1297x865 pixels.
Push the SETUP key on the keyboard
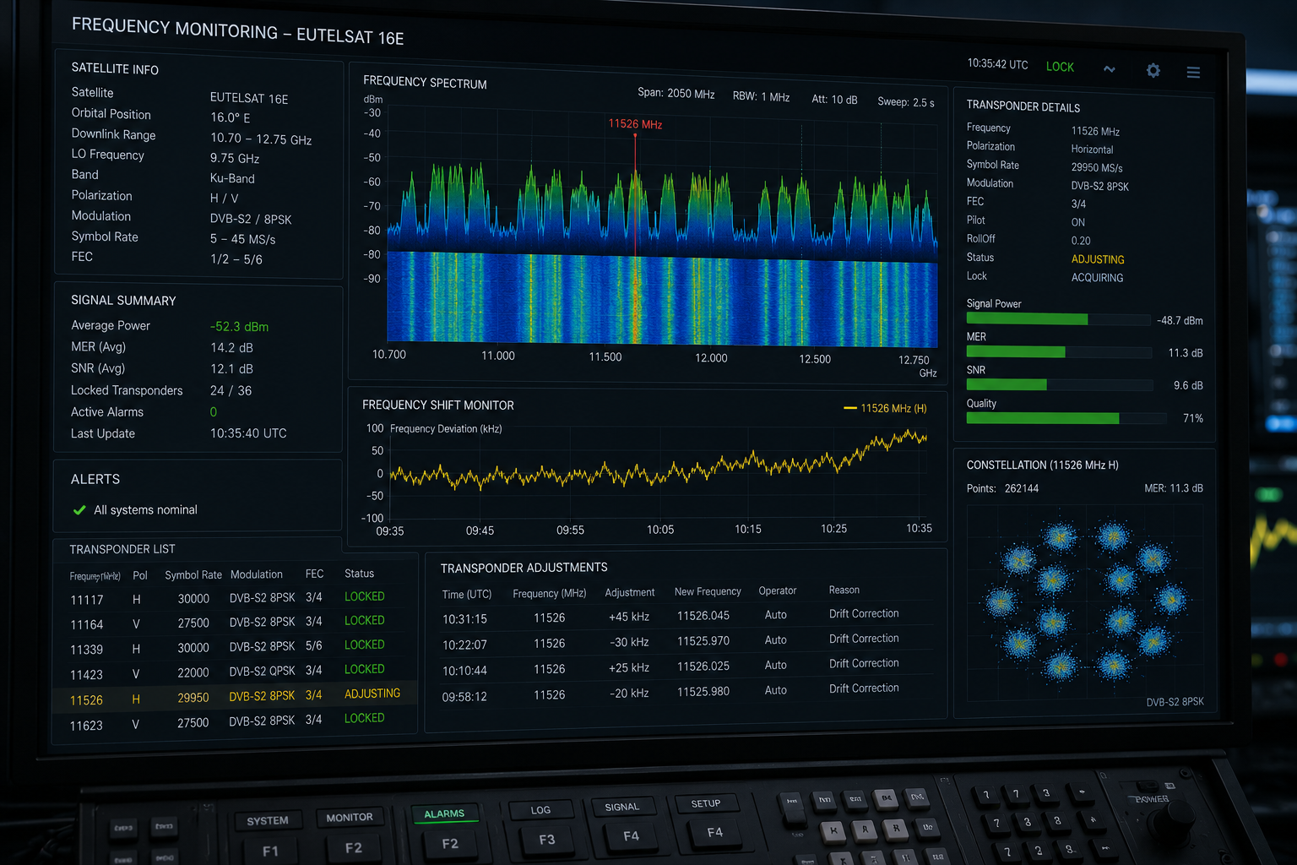(706, 803)
